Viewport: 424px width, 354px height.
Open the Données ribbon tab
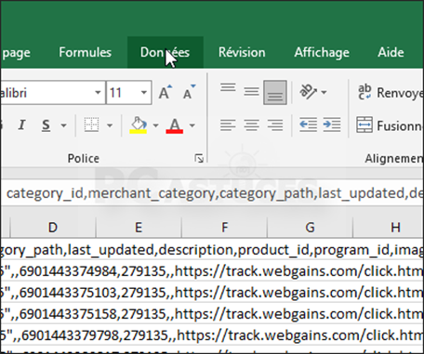pyautogui.click(x=165, y=52)
